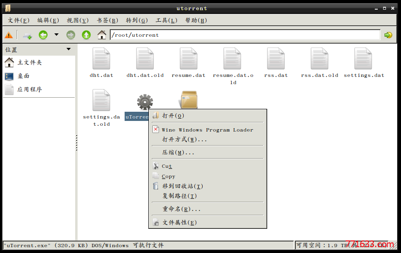Expand the 位置 side pane dropdown
This screenshot has width=401, height=253.
coord(68,49)
